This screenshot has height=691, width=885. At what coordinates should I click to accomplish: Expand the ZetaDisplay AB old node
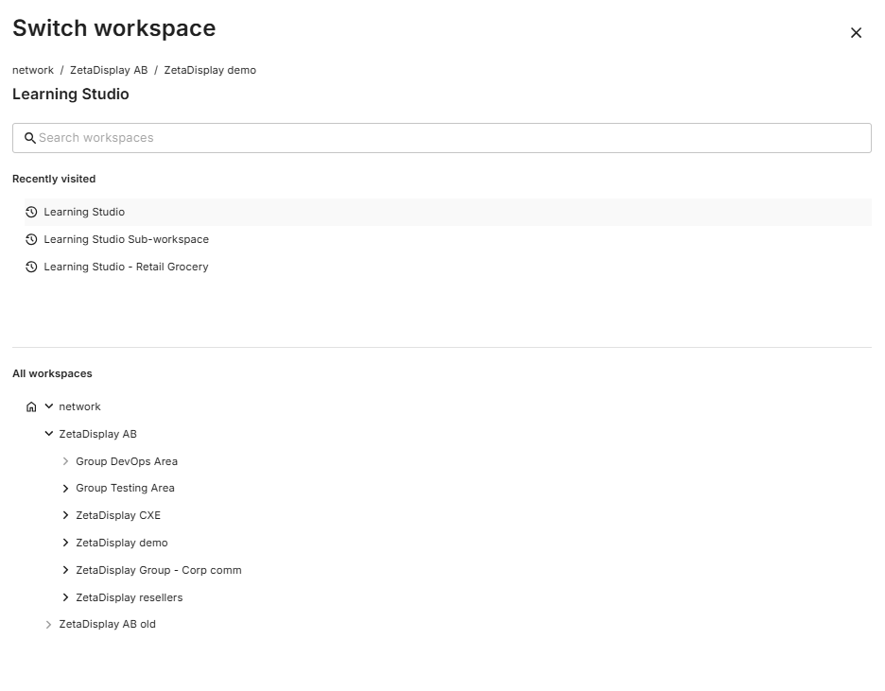48,625
